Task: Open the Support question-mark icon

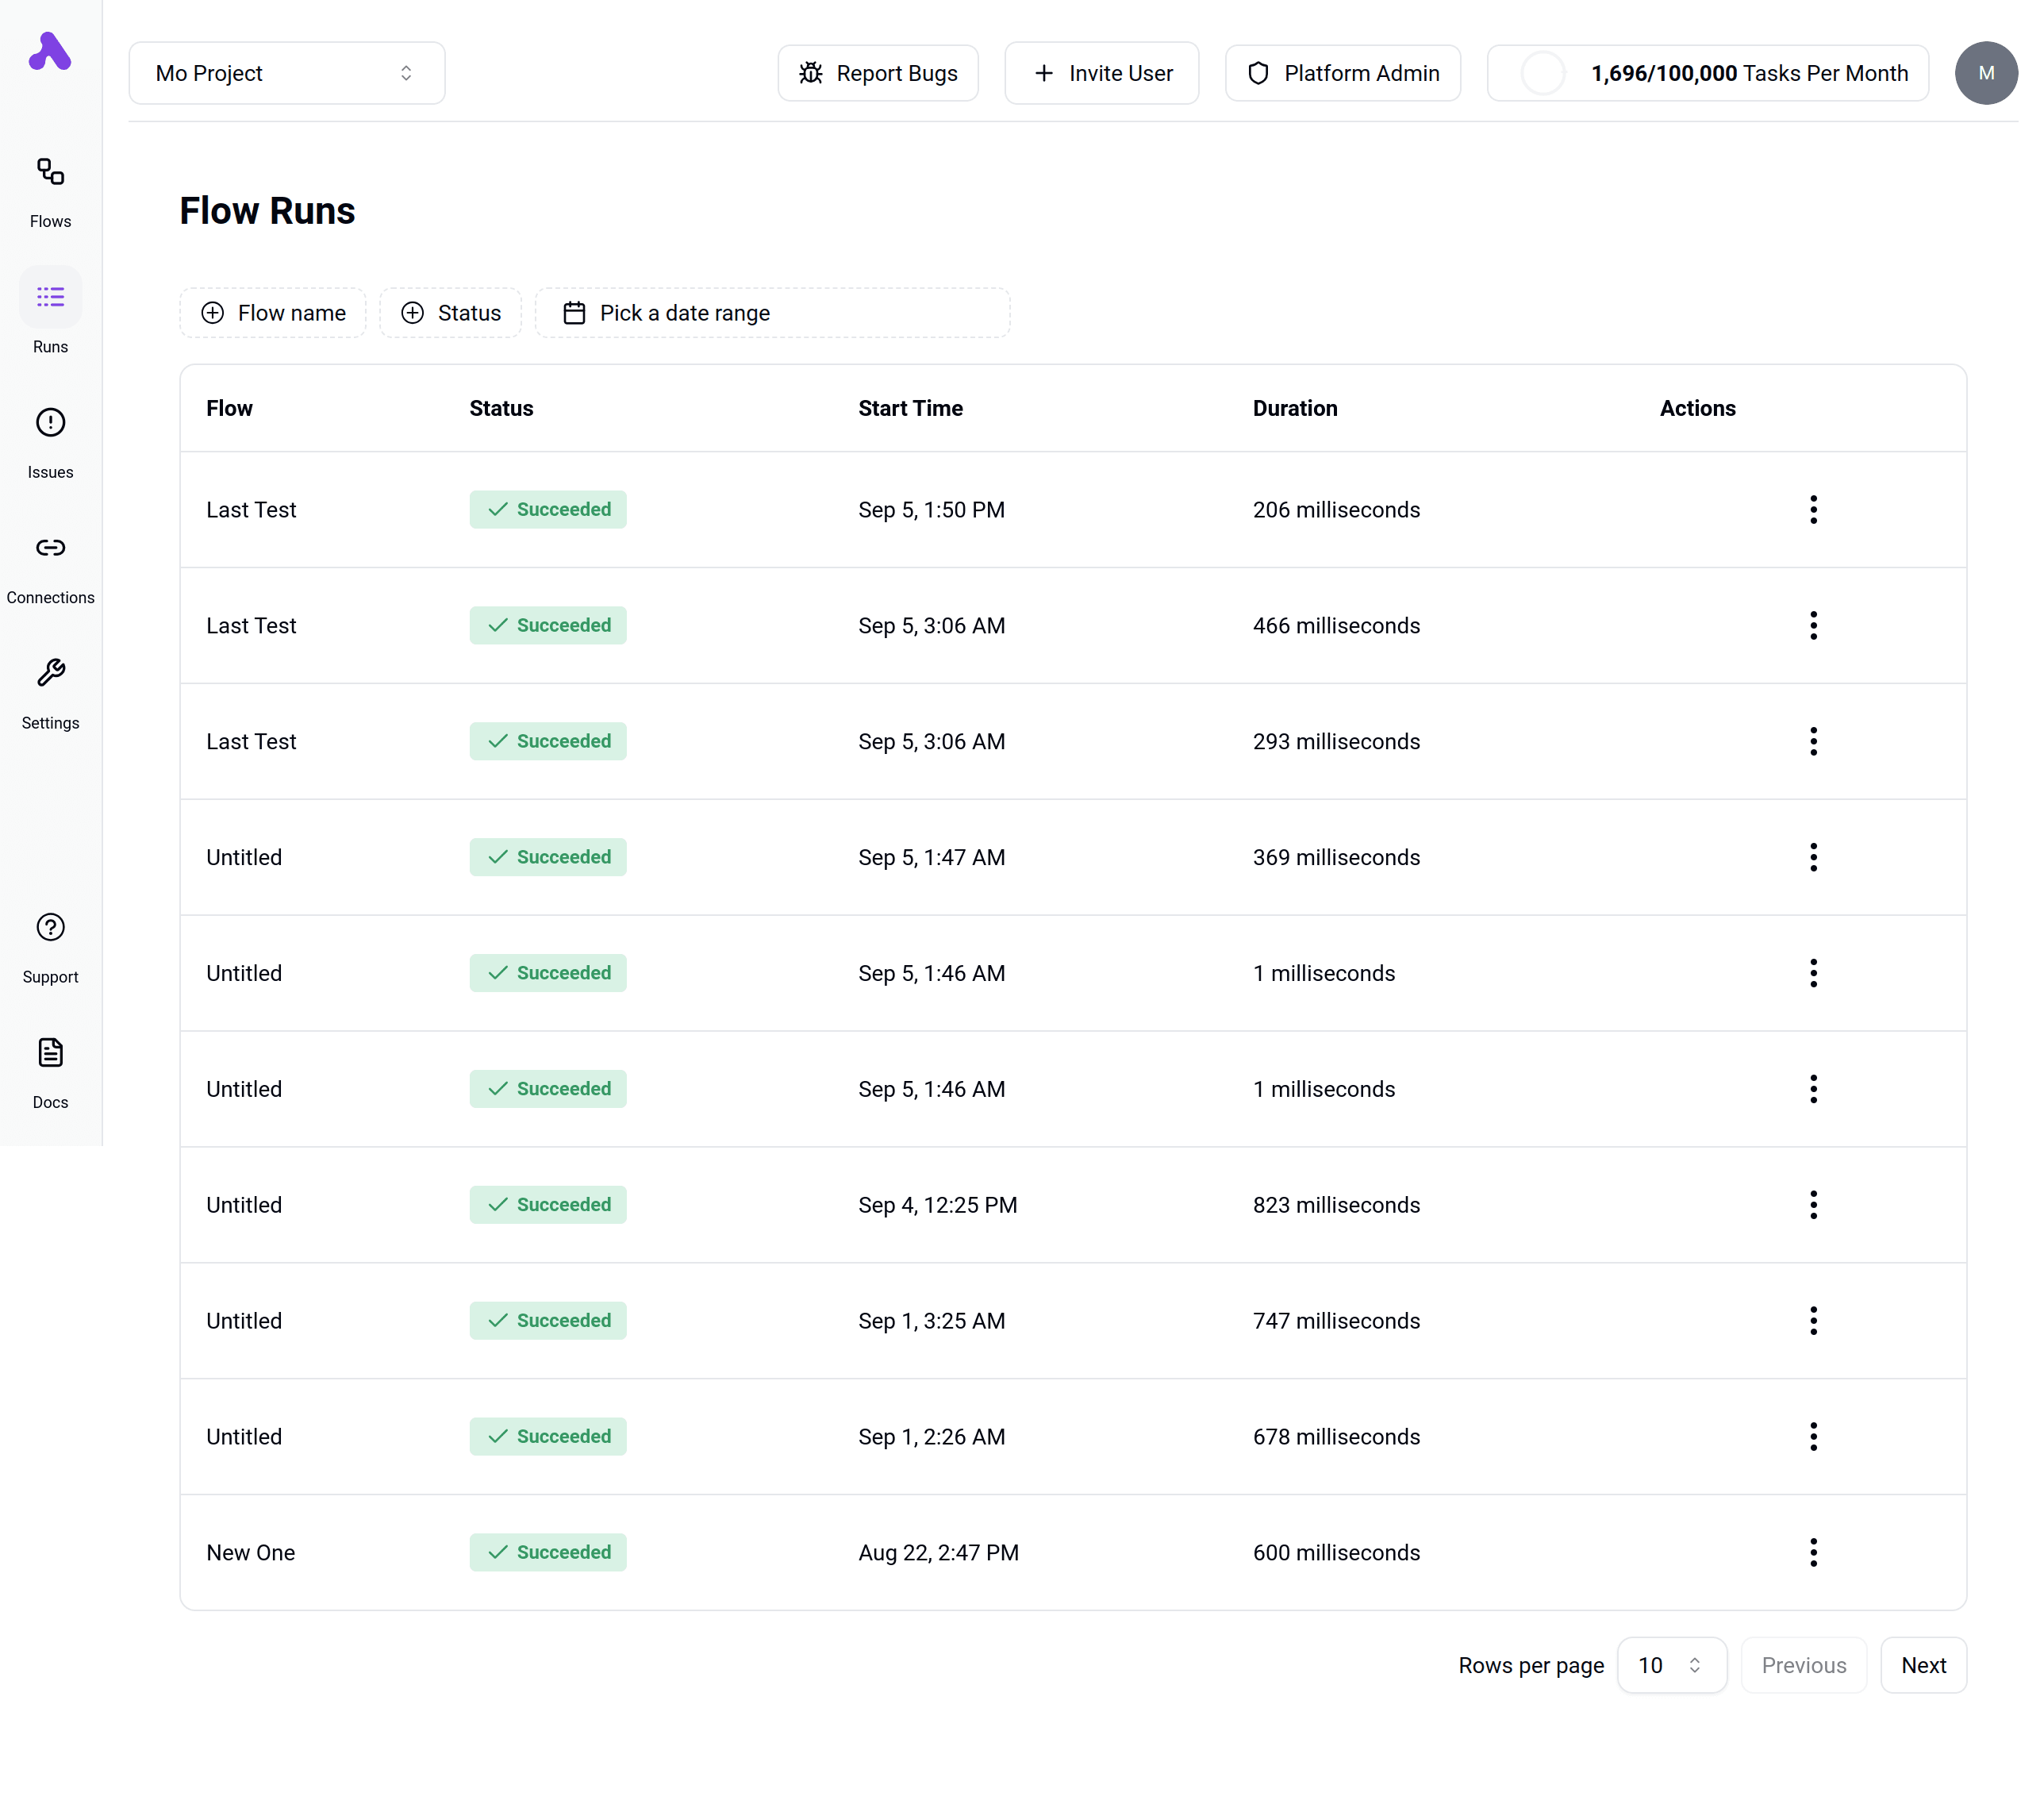Action: tap(50, 927)
